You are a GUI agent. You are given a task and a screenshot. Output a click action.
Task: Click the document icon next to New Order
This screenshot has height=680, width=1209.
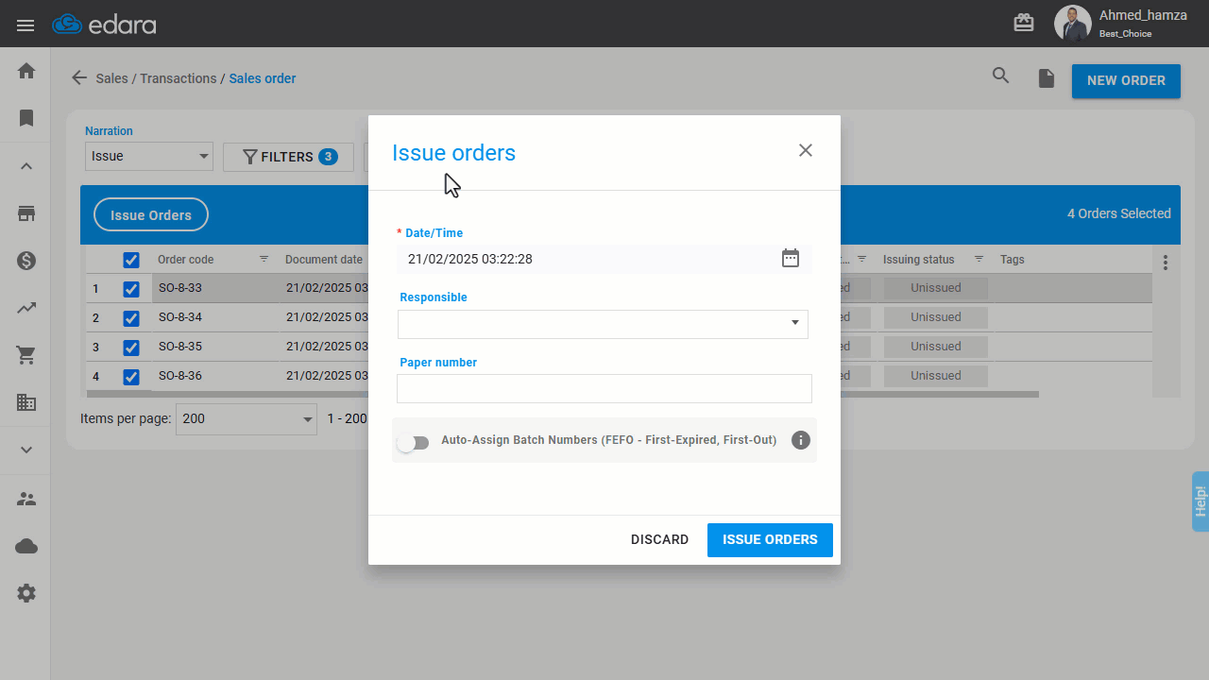click(x=1046, y=78)
